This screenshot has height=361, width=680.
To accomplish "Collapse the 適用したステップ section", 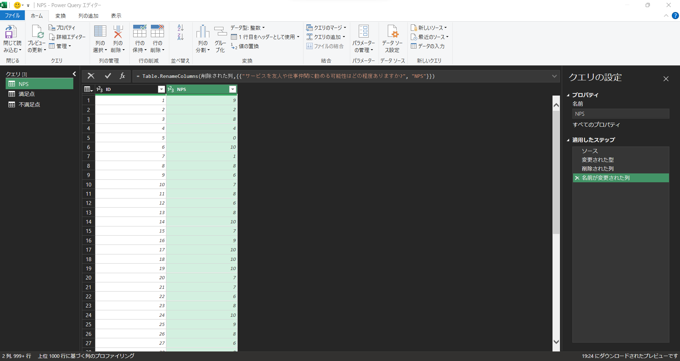I will 568,140.
